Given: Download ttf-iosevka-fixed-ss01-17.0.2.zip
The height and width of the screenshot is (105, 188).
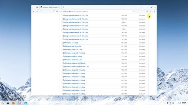Looking at the screenshot, I should tap(75, 73).
